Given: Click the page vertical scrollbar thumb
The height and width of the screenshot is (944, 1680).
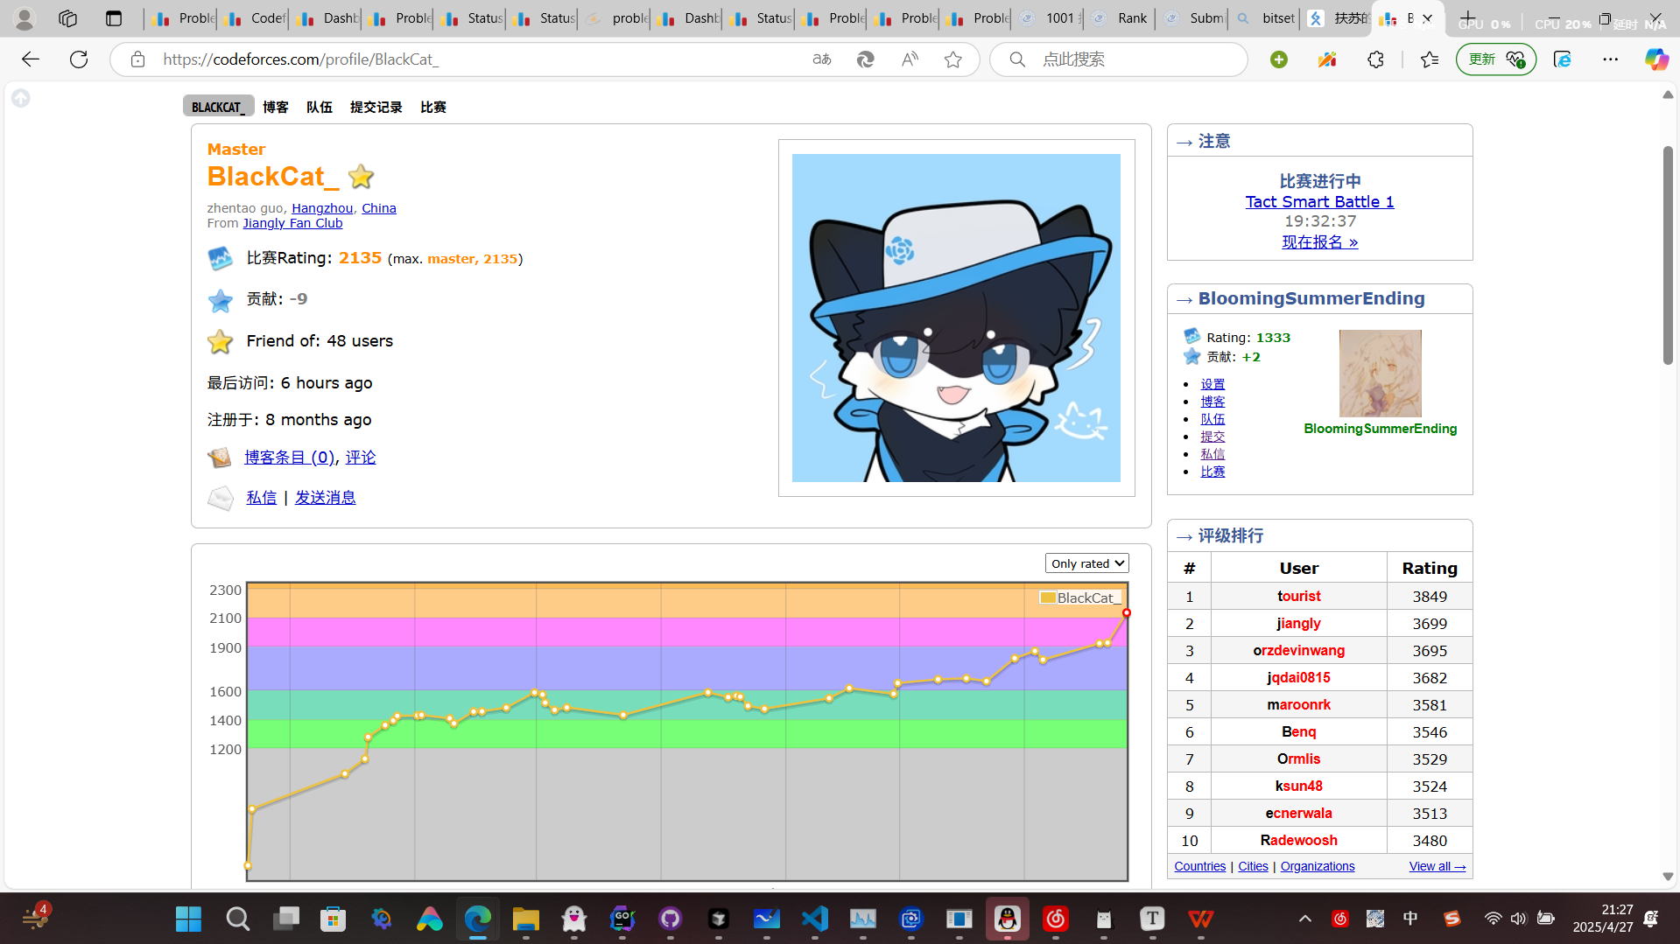Looking at the screenshot, I should pos(1668,254).
